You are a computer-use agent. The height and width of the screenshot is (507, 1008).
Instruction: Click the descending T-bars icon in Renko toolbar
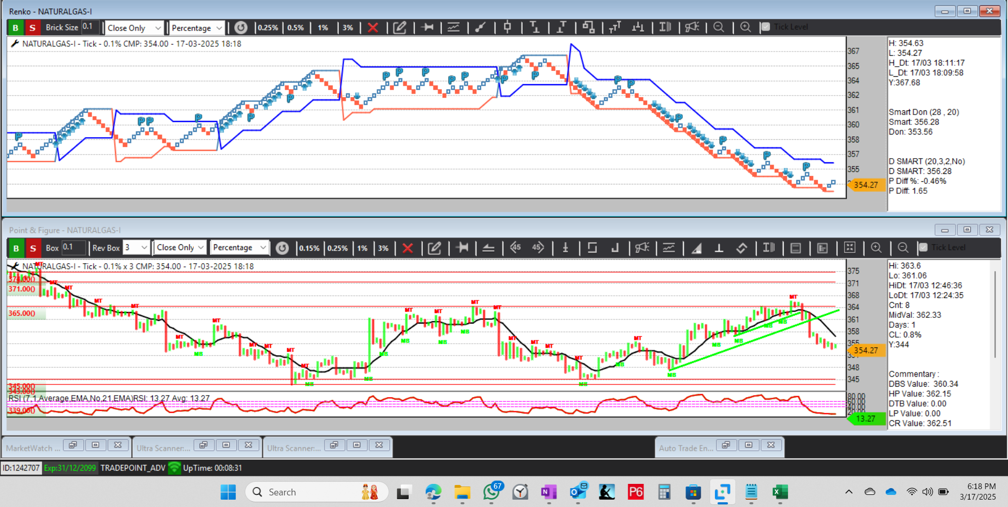(535, 27)
